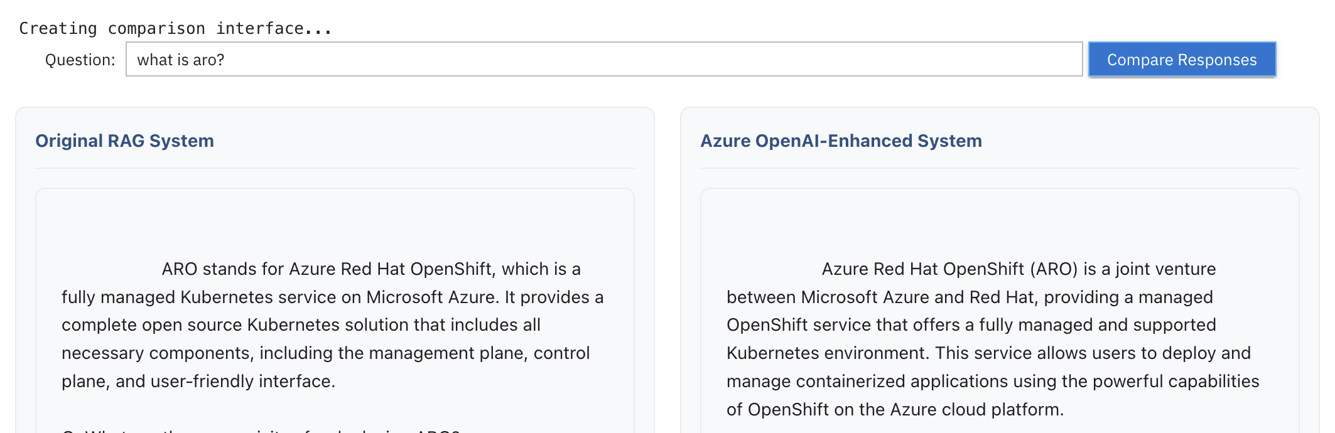Image resolution: width=1335 pixels, height=433 pixels.
Task: Click the 'Question:' label
Action: (80, 60)
